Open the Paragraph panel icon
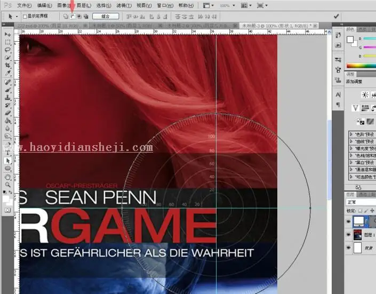The height and width of the screenshot is (294, 376). pos(338,105)
